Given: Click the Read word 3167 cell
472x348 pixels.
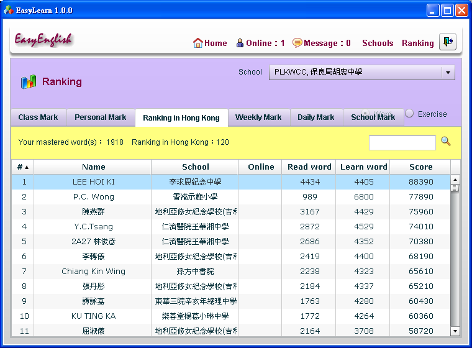Looking at the screenshot, I should tap(309, 212).
